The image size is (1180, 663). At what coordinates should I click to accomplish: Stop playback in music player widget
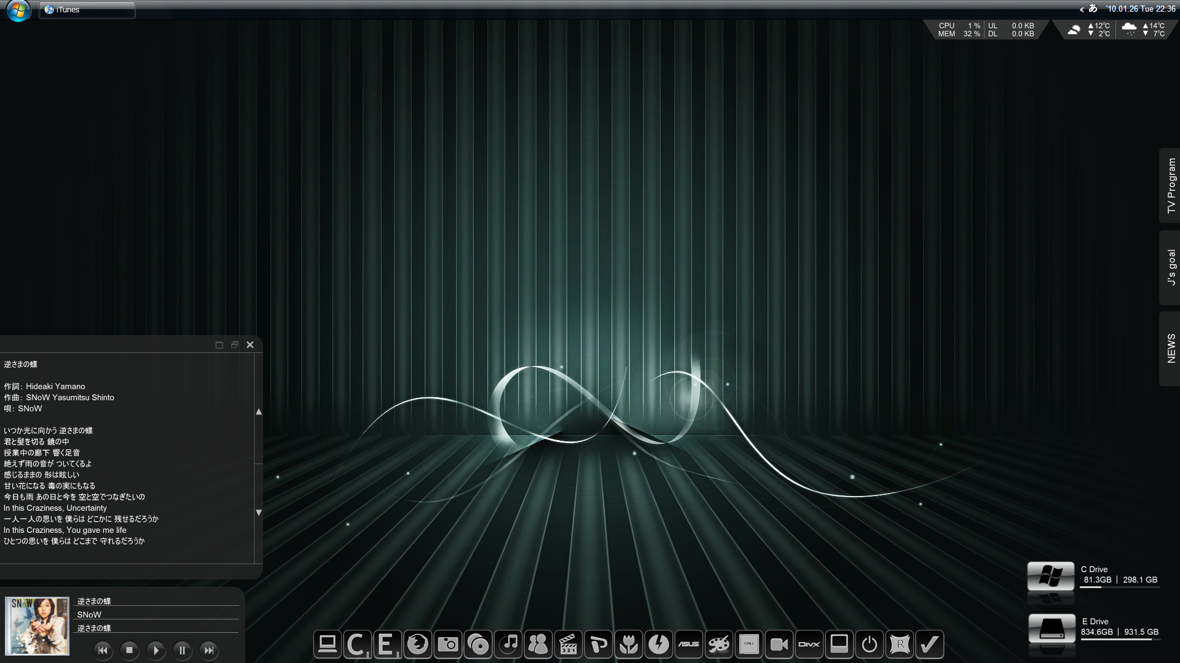click(x=129, y=650)
